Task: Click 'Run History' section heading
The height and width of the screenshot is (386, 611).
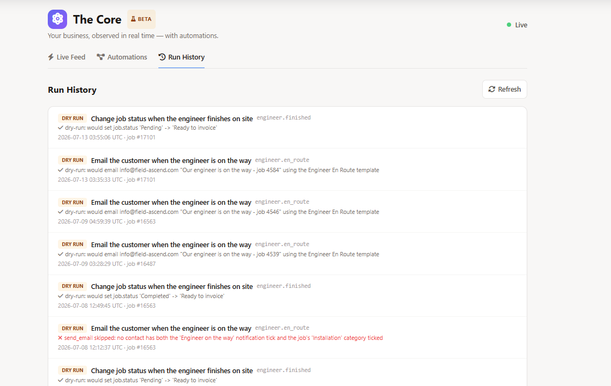Action: pyautogui.click(x=72, y=90)
